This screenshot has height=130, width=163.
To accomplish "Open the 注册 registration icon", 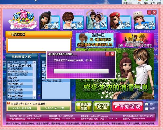I will point(50,21).
